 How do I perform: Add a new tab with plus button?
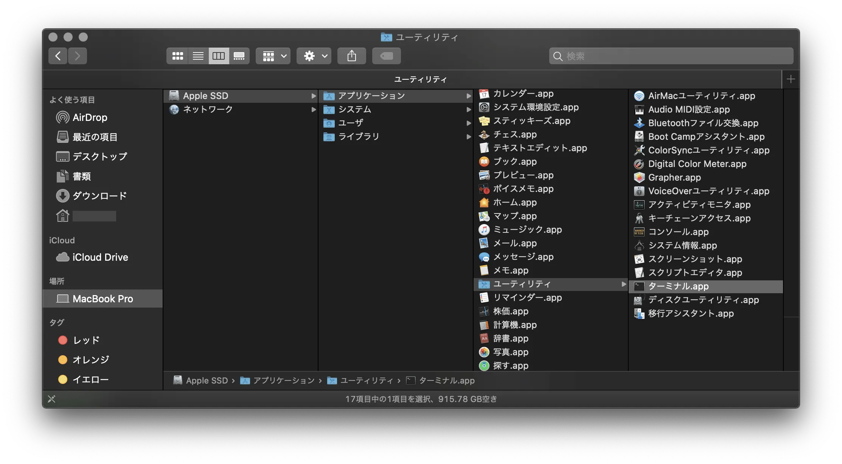(791, 79)
